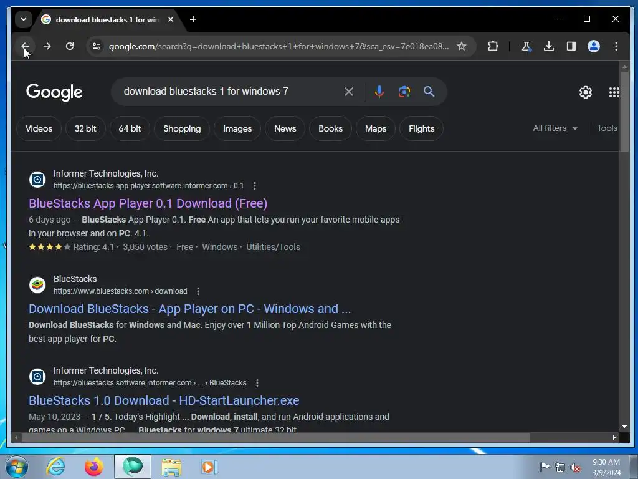The width and height of the screenshot is (638, 479).
Task: Select the download bluestacks search tab
Action: pyautogui.click(x=107, y=19)
